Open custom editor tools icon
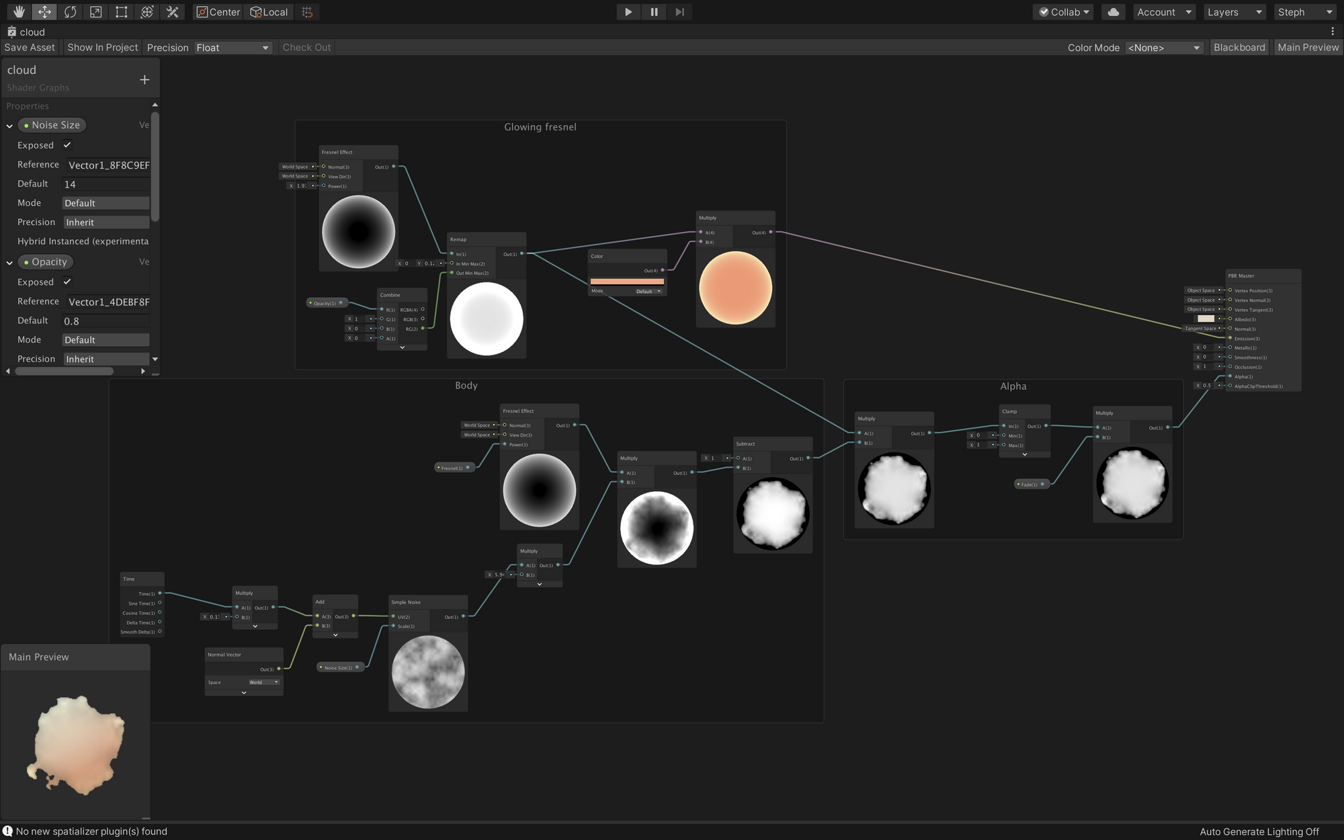Image resolution: width=1344 pixels, height=840 pixels. coord(173,12)
